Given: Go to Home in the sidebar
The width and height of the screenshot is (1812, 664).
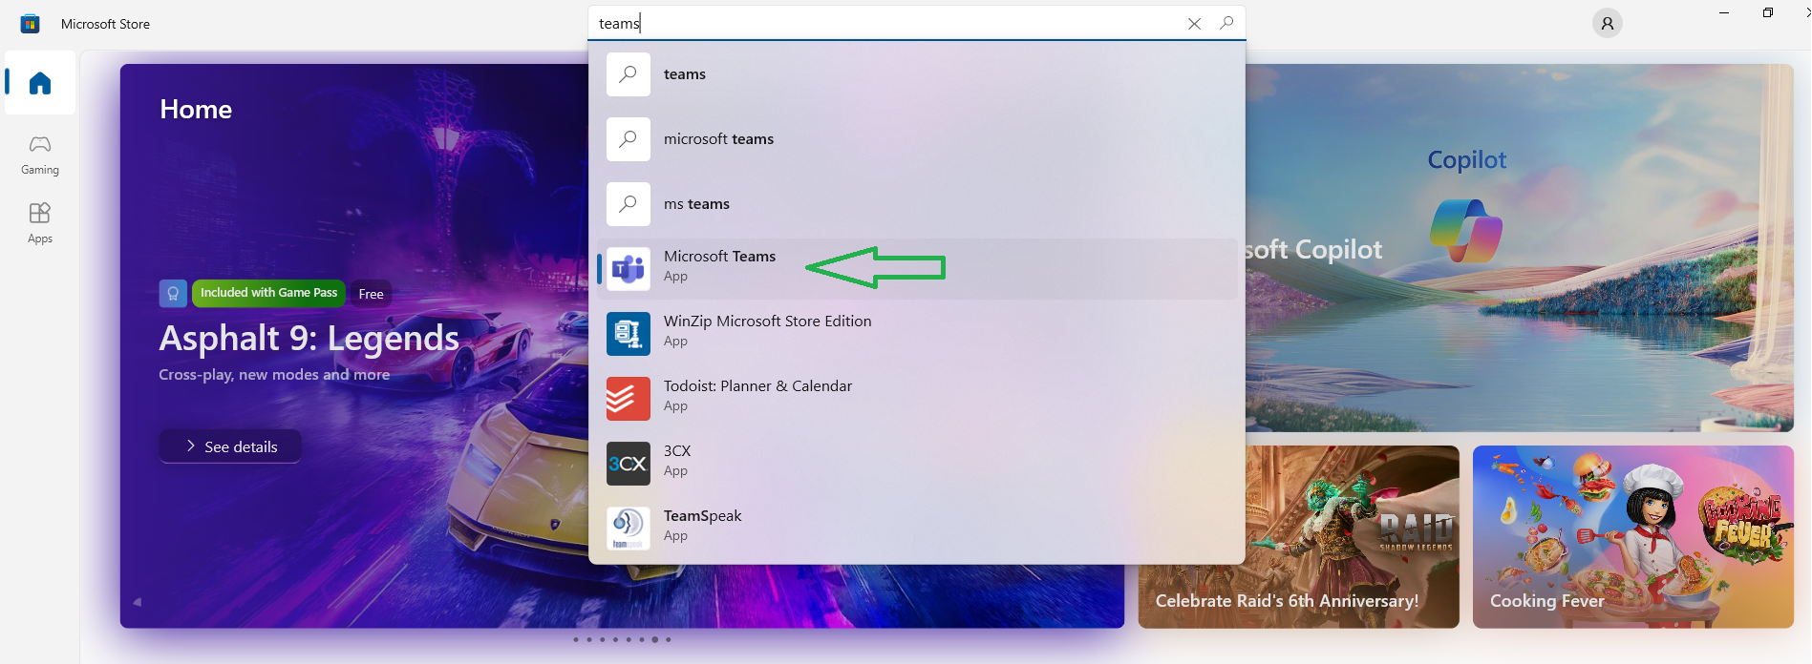Looking at the screenshot, I should click(40, 84).
